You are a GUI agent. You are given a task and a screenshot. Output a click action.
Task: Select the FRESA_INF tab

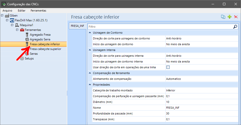click(77, 26)
